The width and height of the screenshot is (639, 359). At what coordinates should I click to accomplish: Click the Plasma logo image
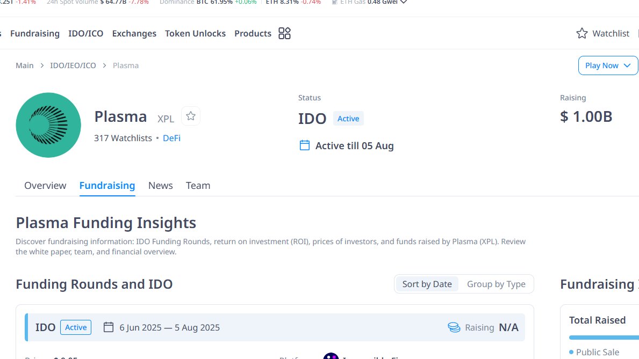tap(48, 125)
